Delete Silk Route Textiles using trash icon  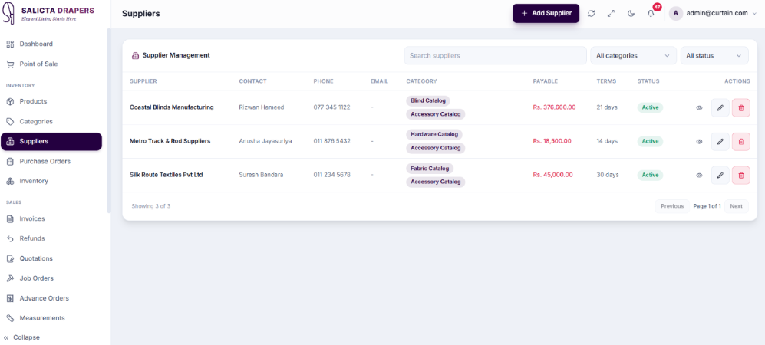coord(741,175)
